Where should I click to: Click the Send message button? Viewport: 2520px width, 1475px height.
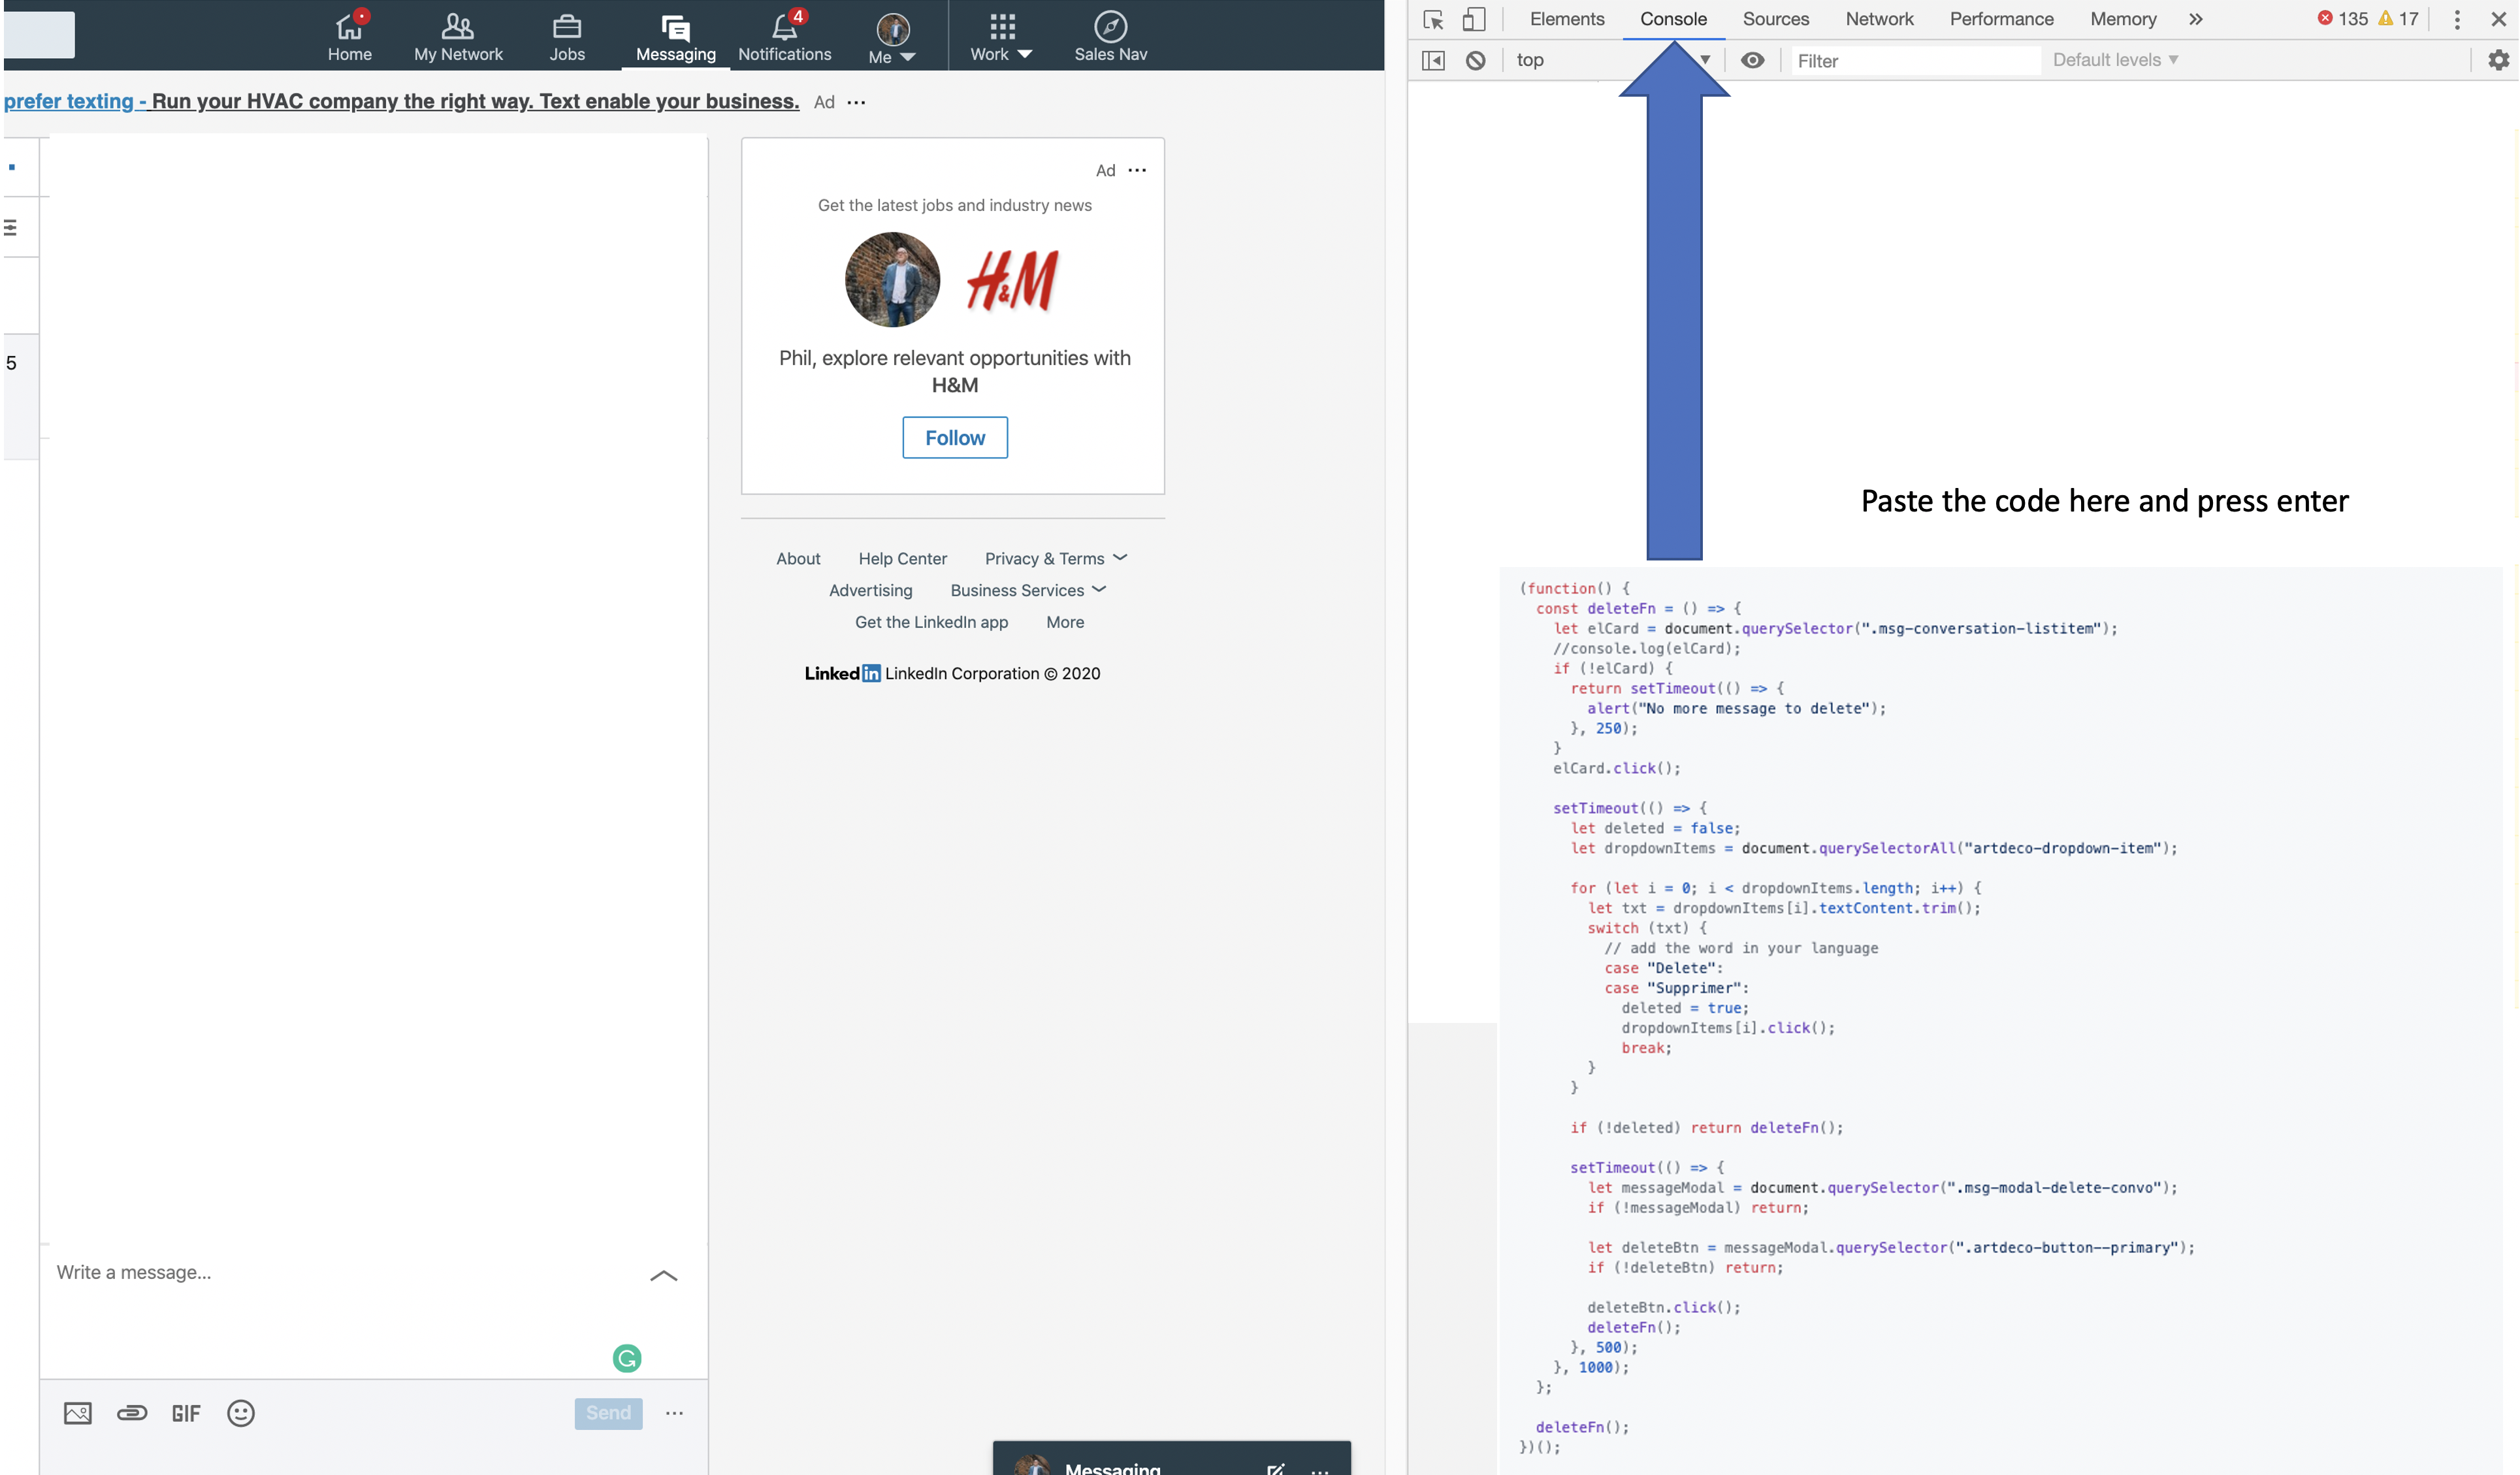click(608, 1413)
